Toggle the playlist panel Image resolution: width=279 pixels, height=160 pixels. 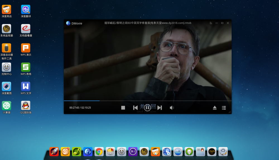click(x=224, y=108)
